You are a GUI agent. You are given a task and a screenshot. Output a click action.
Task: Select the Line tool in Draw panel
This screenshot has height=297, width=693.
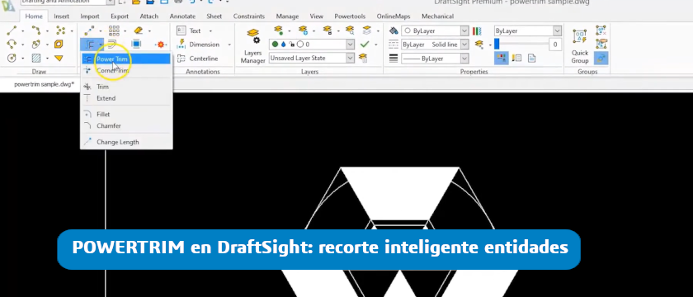pos(12,31)
